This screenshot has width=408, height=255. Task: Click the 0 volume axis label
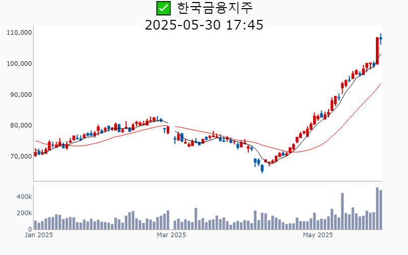click(30, 229)
